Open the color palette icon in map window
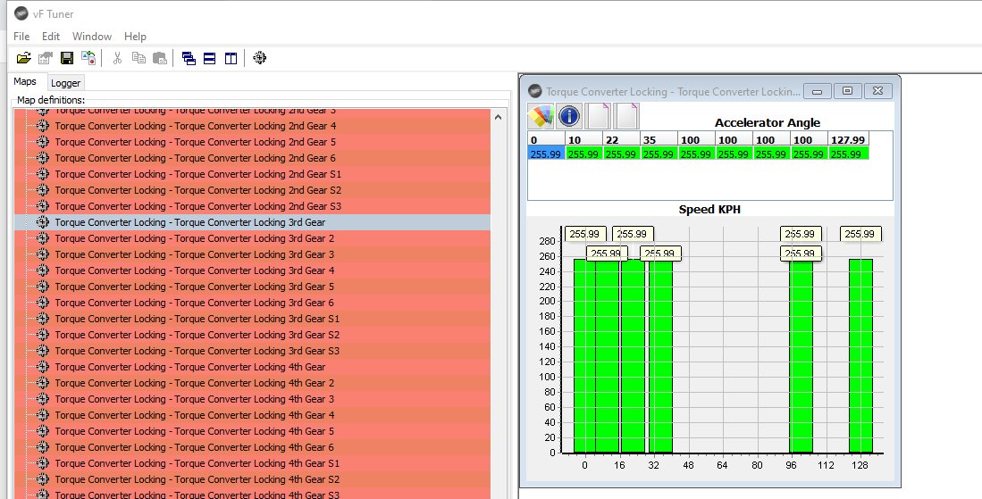 (x=541, y=116)
